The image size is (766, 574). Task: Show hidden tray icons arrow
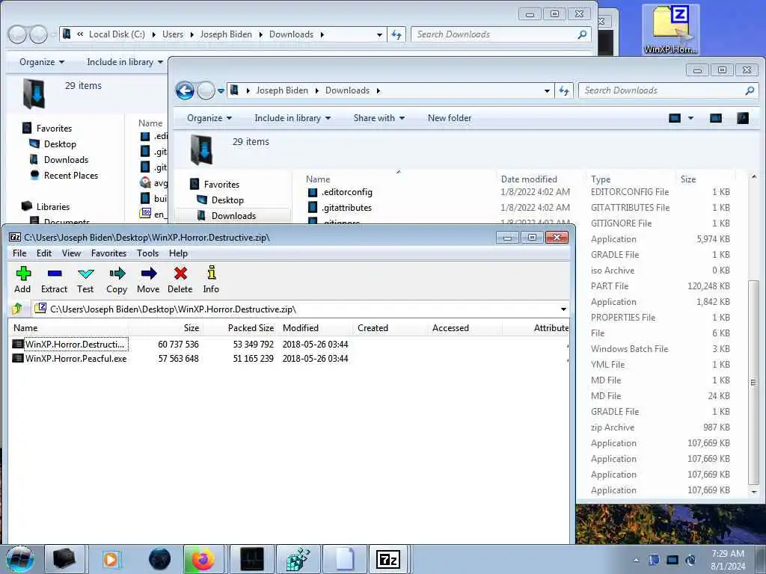636,561
